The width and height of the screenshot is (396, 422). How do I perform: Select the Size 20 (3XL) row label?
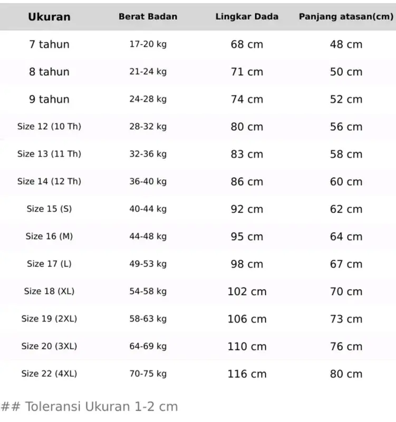tap(49, 346)
